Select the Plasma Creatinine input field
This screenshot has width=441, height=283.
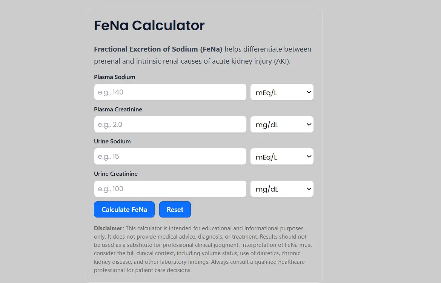point(170,124)
